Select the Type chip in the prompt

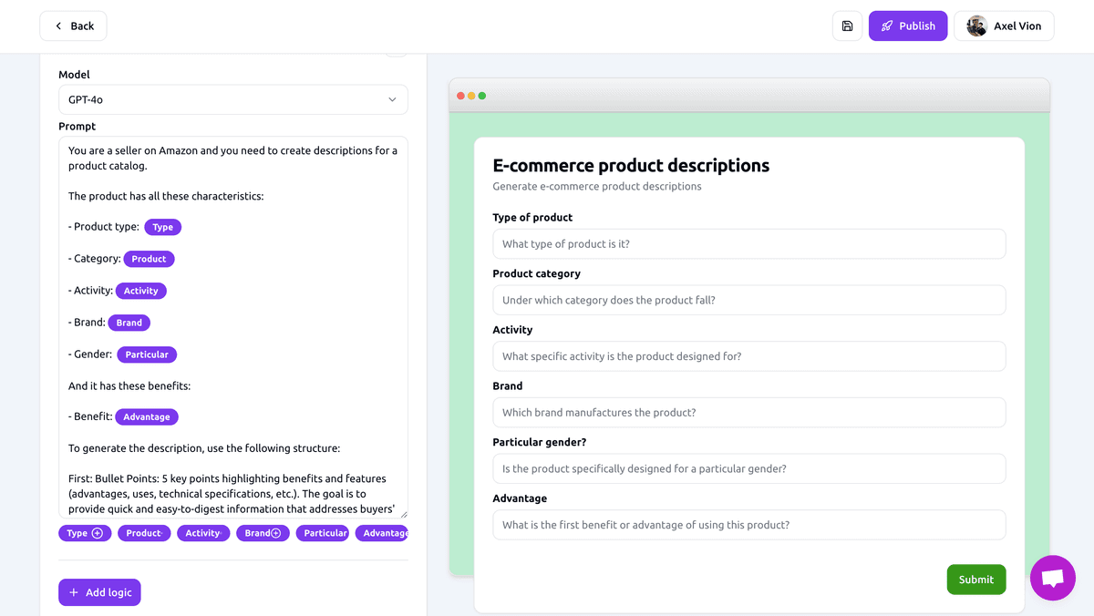tap(162, 227)
